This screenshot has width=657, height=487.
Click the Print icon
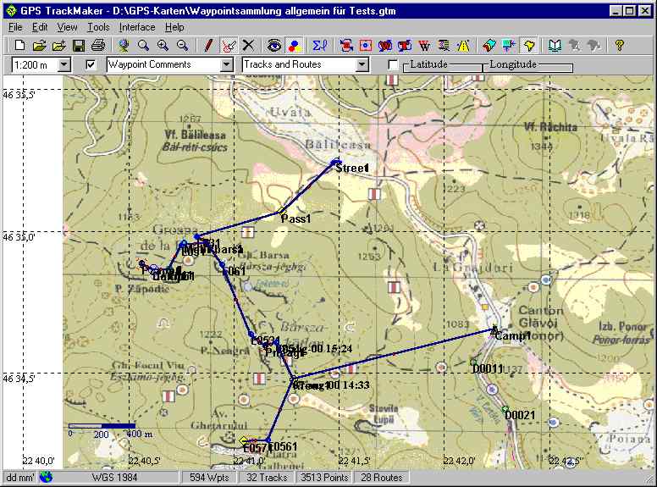point(98,45)
